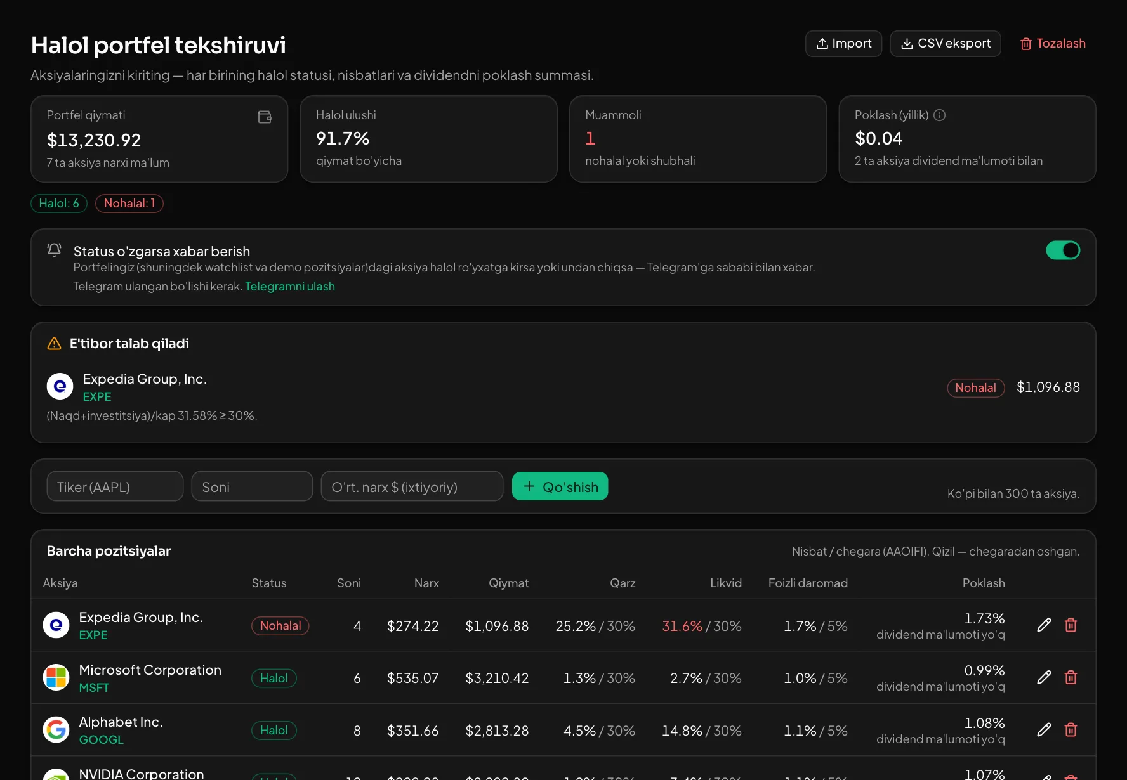Toggle the Status o'zgarsa xabar berish switch
The width and height of the screenshot is (1127, 780).
[1063, 250]
